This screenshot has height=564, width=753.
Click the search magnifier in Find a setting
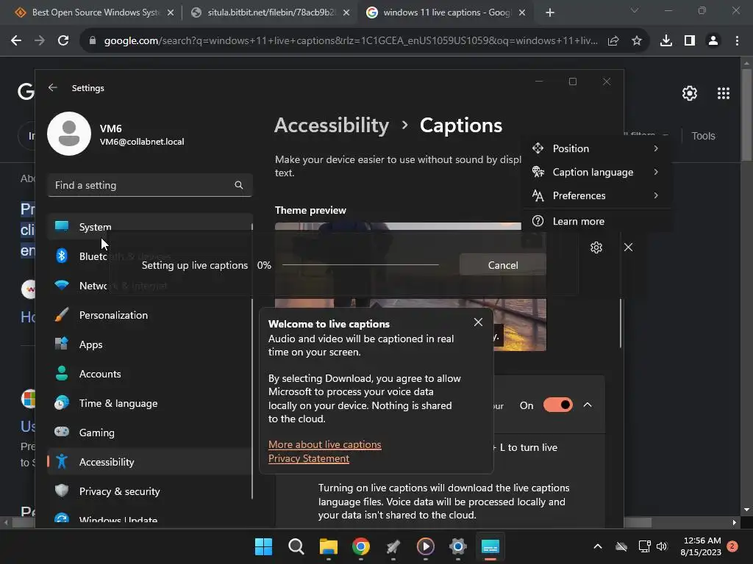(x=239, y=185)
